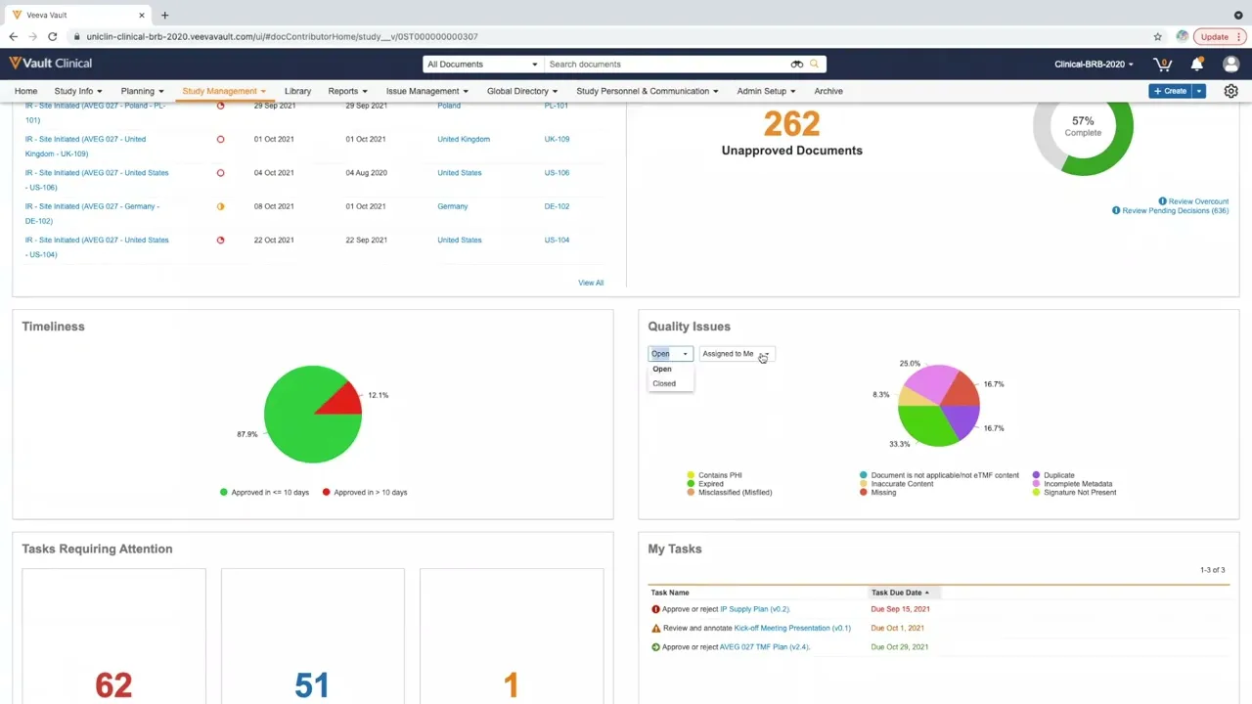Viewport: 1252px width, 704px height.
Task: Reload the page with refresh icon
Action: [52, 36]
